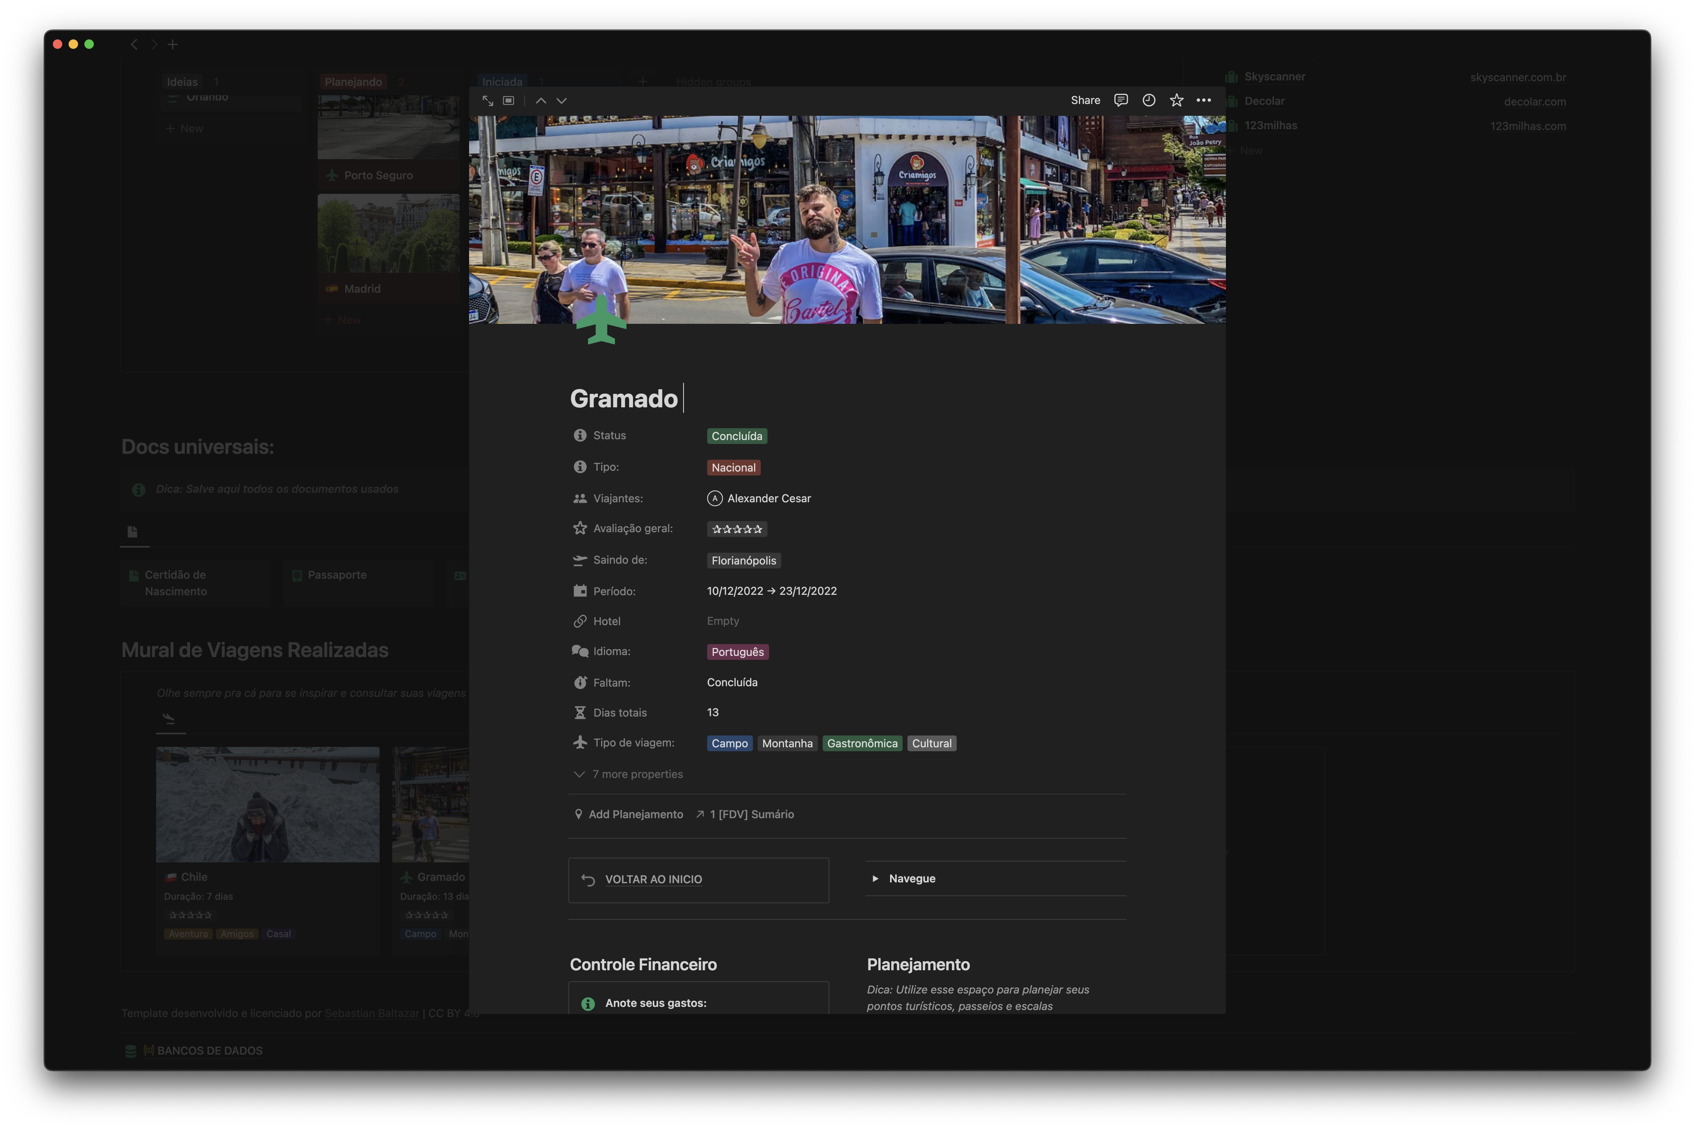Open the comments panel icon
This screenshot has width=1695, height=1129.
(x=1121, y=100)
